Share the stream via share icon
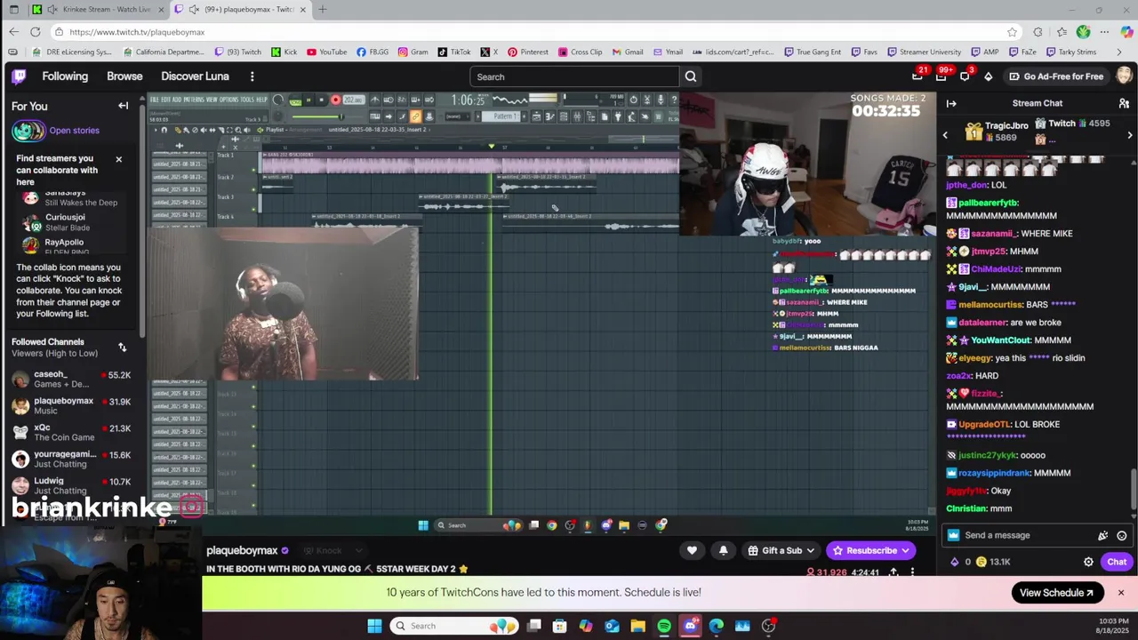The image size is (1138, 640). (894, 572)
